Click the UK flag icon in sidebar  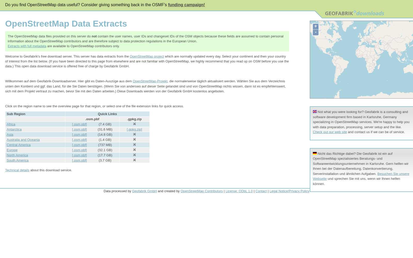point(315,112)
